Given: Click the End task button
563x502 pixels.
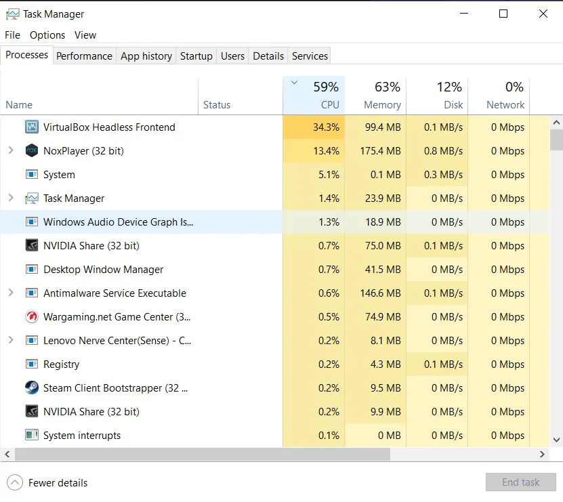Looking at the screenshot, I should (520, 482).
